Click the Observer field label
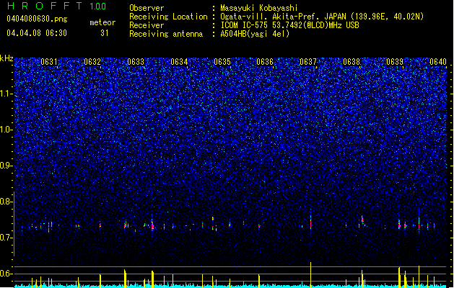Image resolution: width=454 pixels, height=288 pixels. pyautogui.click(x=147, y=8)
